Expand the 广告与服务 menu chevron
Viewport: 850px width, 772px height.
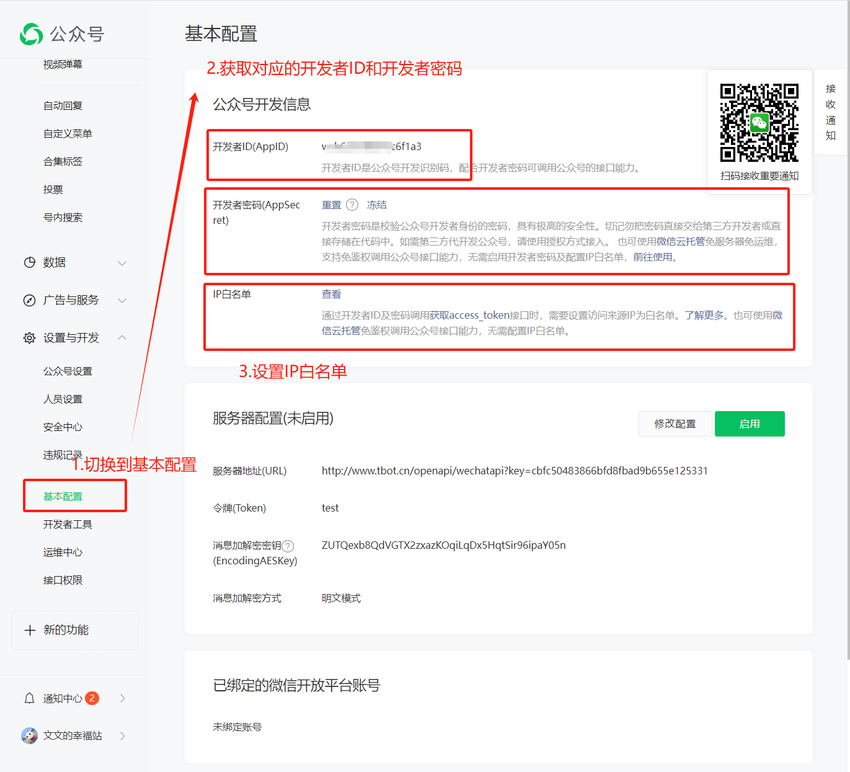tap(122, 301)
